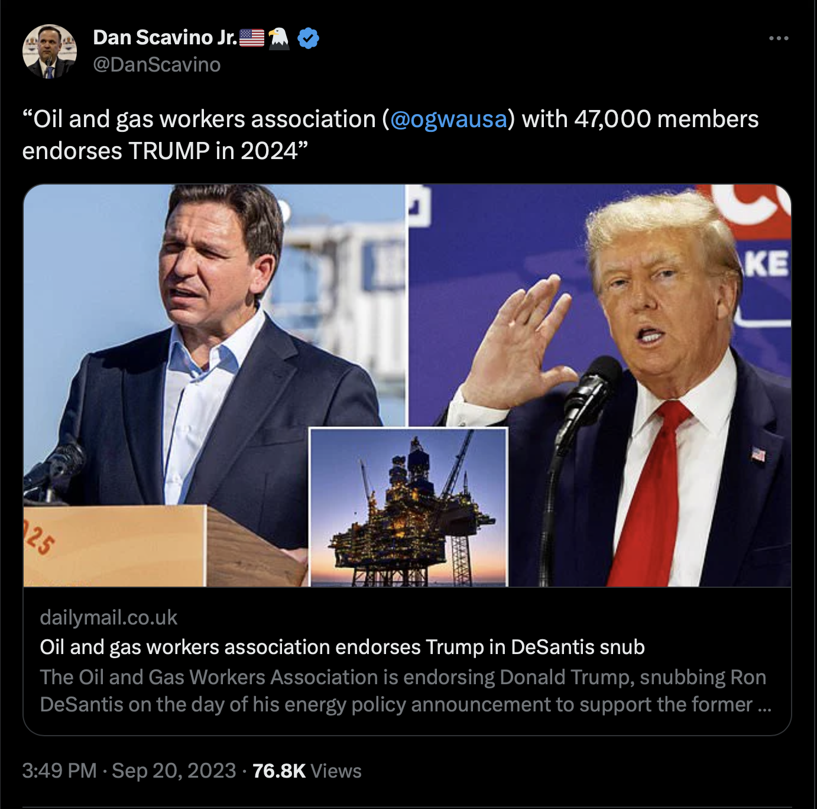Click the tweet text 'endorses TRUMP in 2024'
Screen dimensions: 817x809
165,151
